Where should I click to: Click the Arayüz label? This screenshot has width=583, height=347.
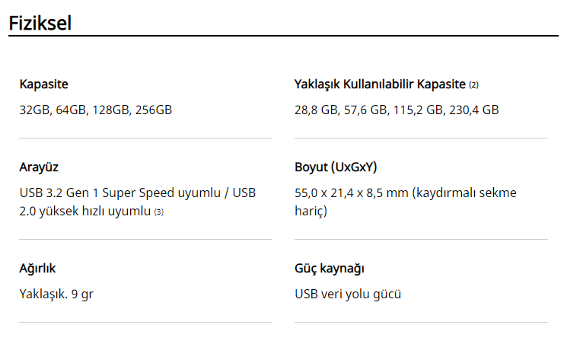(x=39, y=167)
